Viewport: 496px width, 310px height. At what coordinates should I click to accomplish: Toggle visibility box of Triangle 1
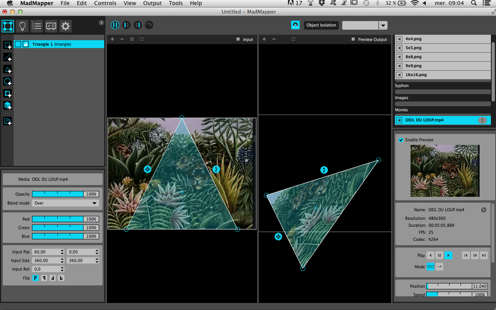point(18,45)
